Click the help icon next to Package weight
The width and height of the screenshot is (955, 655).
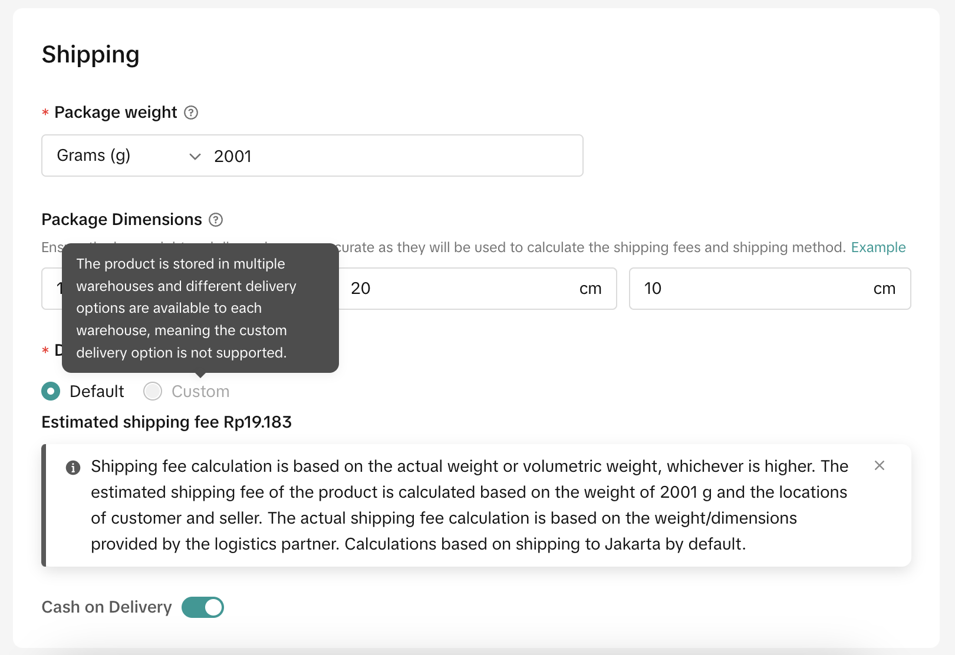191,113
